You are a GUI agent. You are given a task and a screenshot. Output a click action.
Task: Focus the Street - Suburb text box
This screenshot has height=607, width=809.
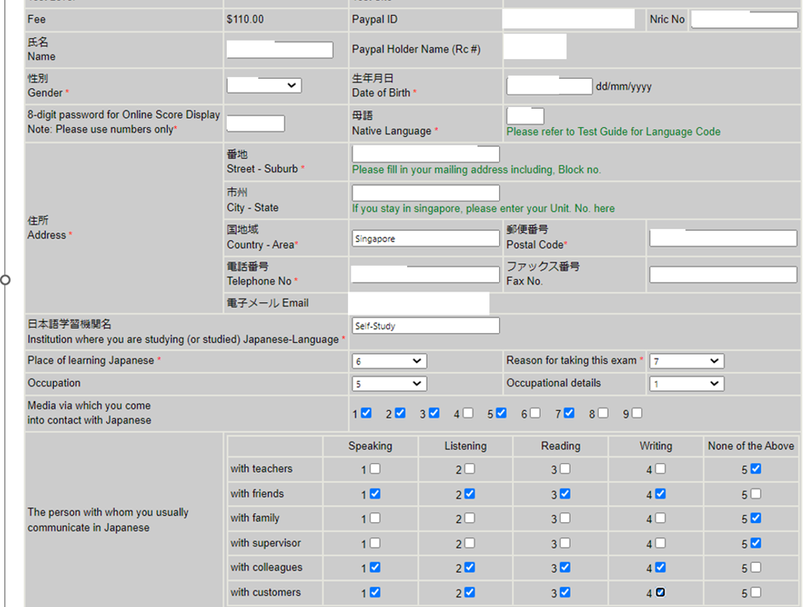[425, 154]
